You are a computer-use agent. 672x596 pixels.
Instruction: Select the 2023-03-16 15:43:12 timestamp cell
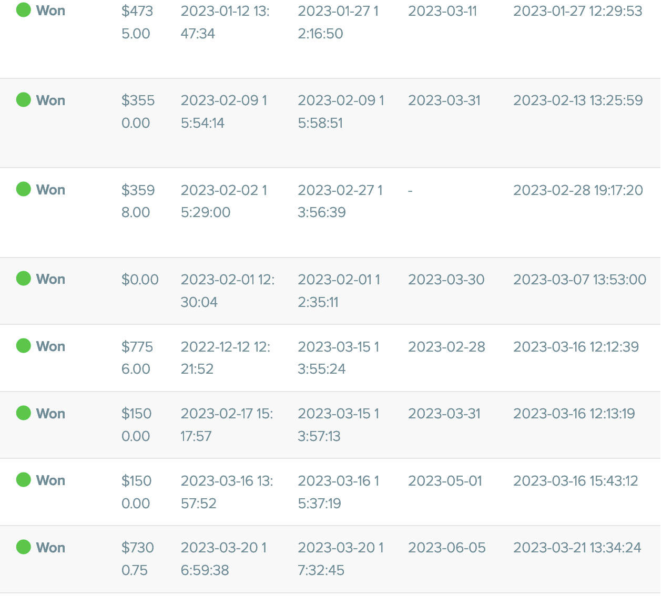575,480
